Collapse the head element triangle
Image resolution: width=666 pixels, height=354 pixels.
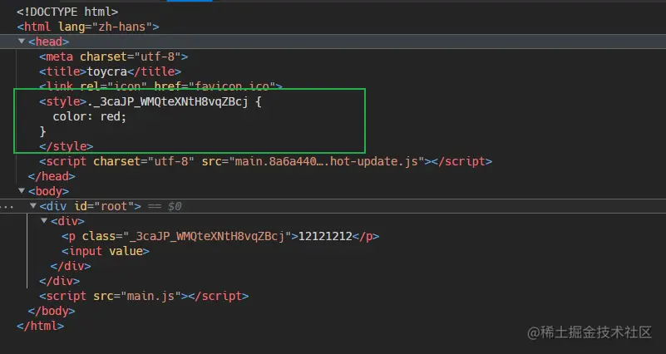[x=22, y=42]
